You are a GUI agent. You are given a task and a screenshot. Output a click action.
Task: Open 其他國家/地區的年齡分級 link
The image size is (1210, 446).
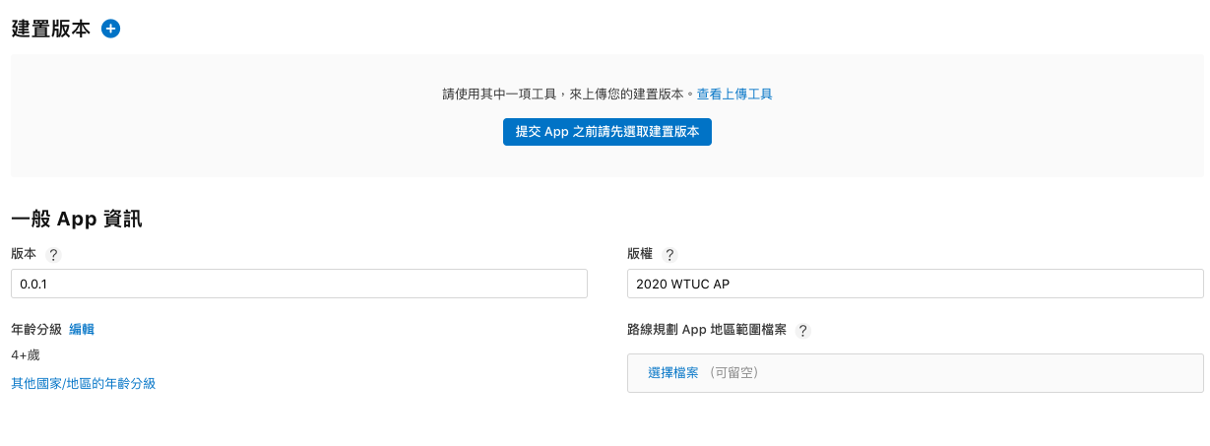(x=84, y=384)
